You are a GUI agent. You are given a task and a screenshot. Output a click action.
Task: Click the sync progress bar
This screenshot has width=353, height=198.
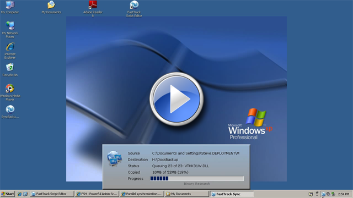197,178
